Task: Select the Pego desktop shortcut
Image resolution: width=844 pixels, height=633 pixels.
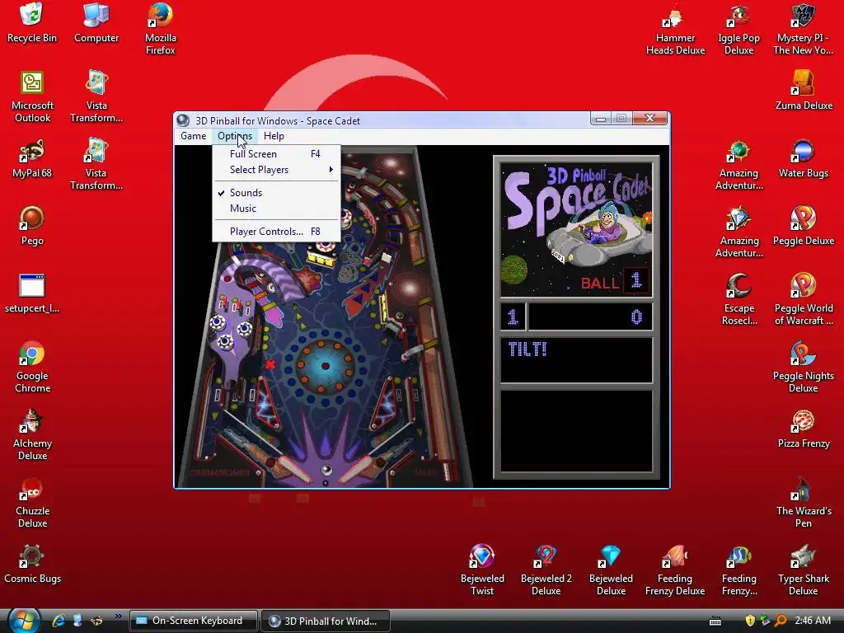Action: point(32,226)
